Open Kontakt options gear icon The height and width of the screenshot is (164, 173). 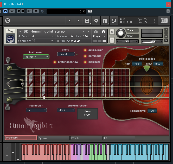click(96, 21)
